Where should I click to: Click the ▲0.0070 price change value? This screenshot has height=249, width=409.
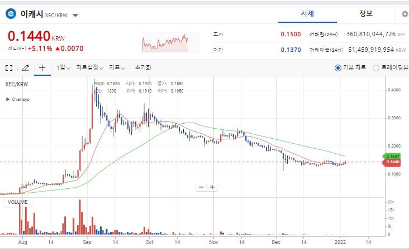tap(69, 48)
